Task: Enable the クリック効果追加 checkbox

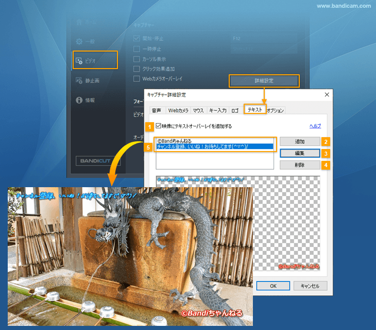Action: tap(136, 69)
